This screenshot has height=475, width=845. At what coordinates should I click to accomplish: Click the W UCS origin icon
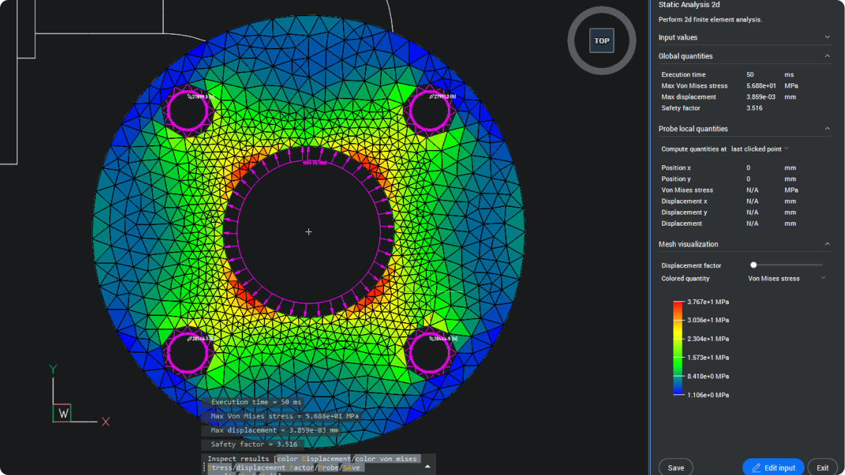pyautogui.click(x=62, y=414)
